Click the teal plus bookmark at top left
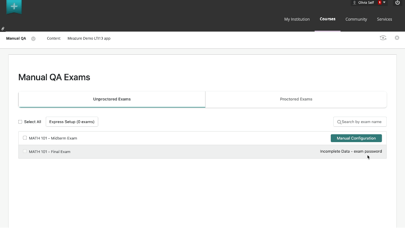The image size is (405, 228). tap(14, 6)
